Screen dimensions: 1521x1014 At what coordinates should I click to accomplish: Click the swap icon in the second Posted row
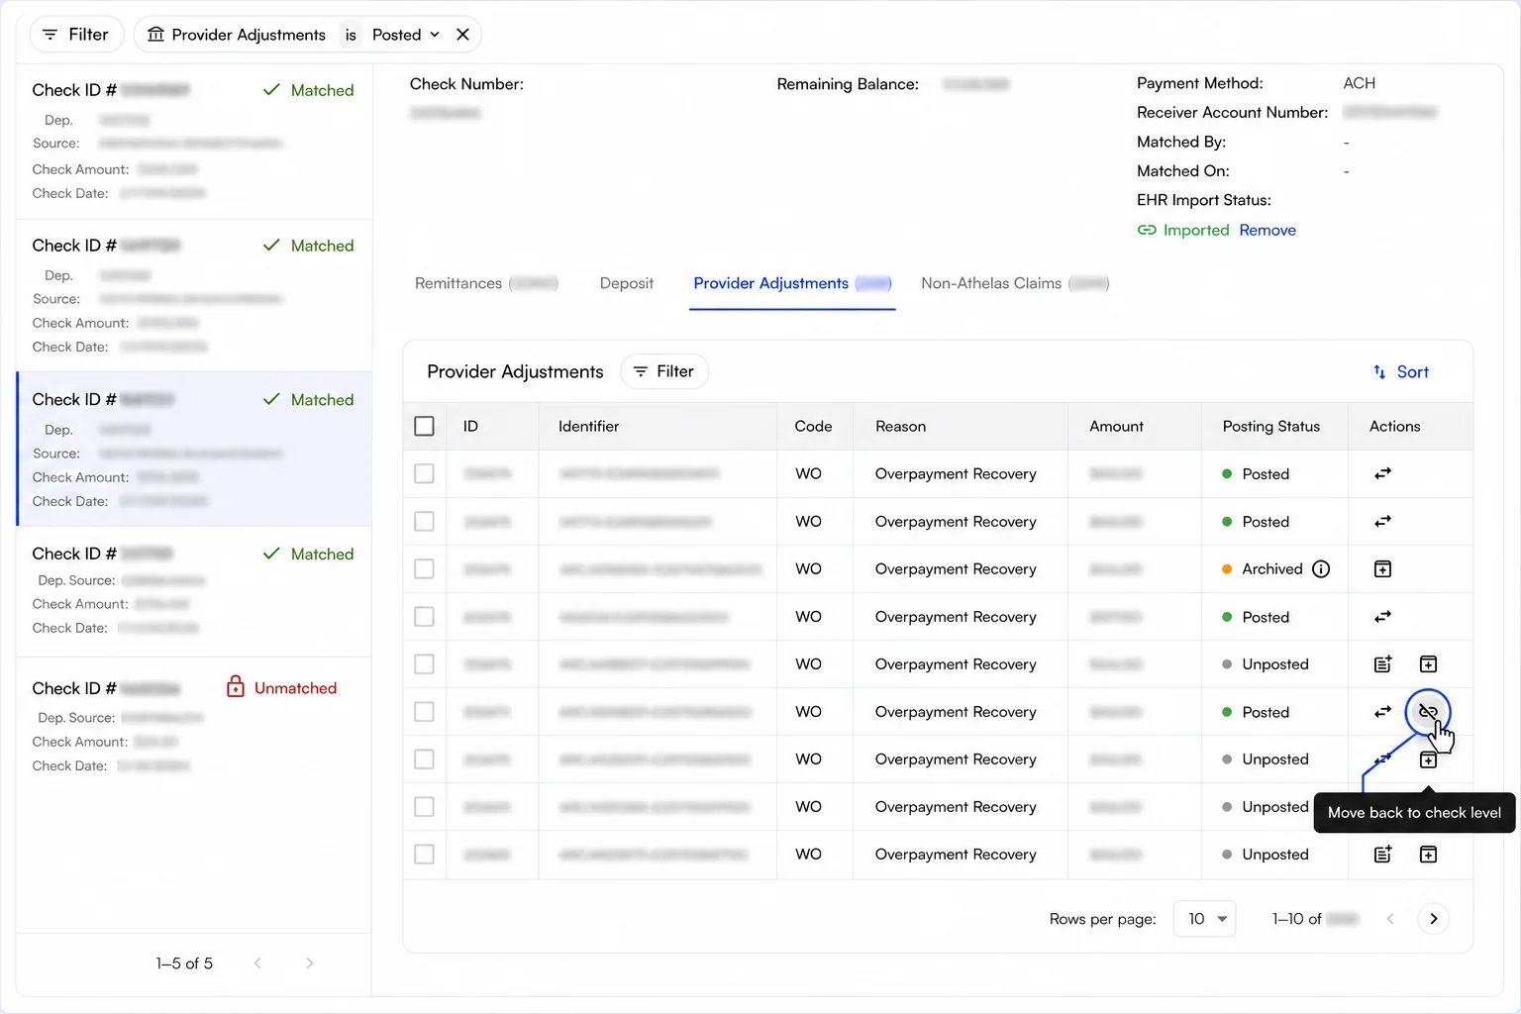[1382, 522]
